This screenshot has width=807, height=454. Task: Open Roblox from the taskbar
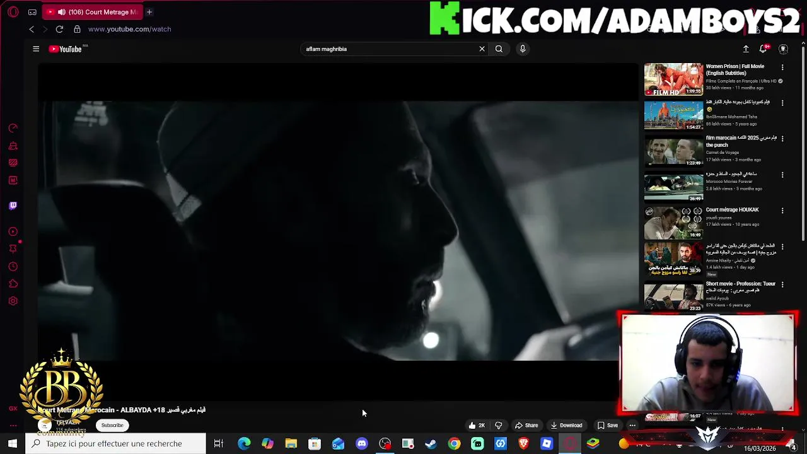(x=547, y=444)
